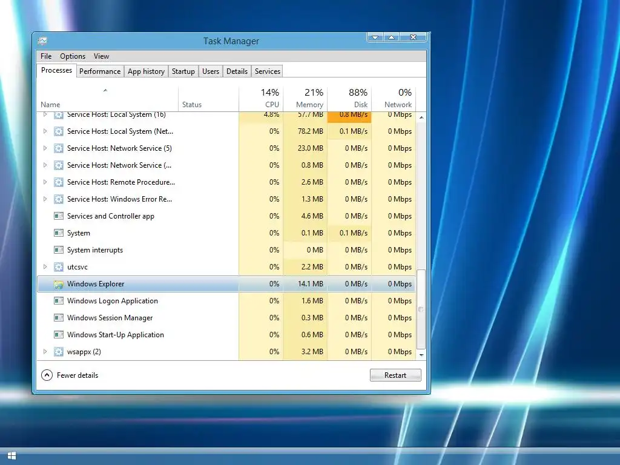Click the 14.1 MB memory value
620x465 pixels.
point(311,284)
